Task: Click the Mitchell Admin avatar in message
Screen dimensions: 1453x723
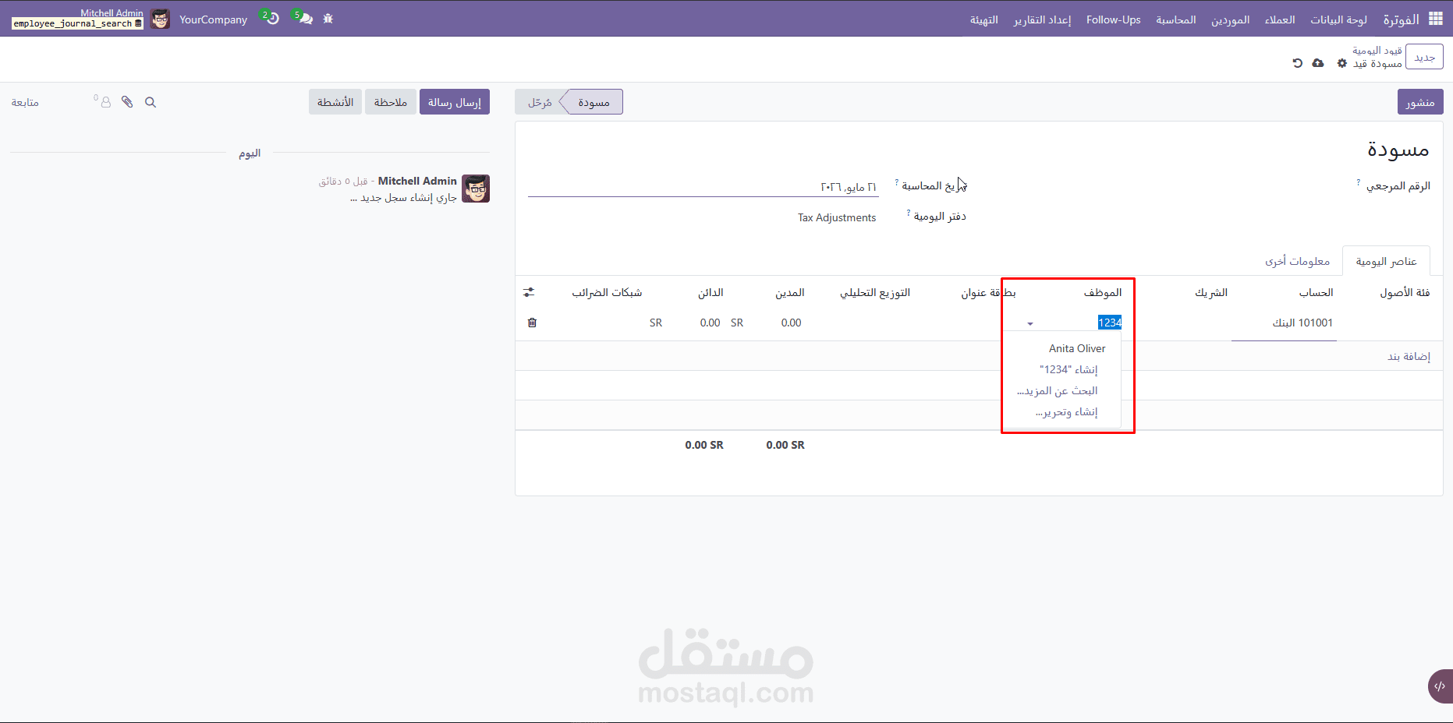Action: click(x=476, y=189)
